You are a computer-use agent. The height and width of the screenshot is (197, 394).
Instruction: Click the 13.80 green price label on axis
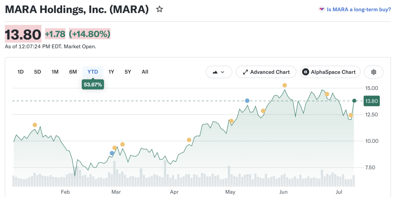click(372, 101)
